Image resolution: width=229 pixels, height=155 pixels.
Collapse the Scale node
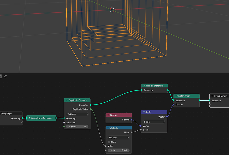pos(144,112)
